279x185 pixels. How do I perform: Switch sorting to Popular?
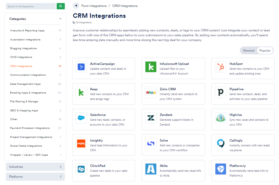(265, 50)
